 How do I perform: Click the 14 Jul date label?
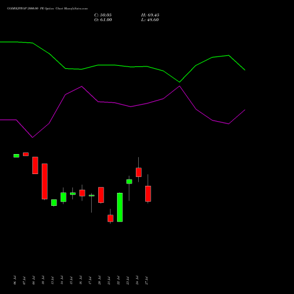62,280
